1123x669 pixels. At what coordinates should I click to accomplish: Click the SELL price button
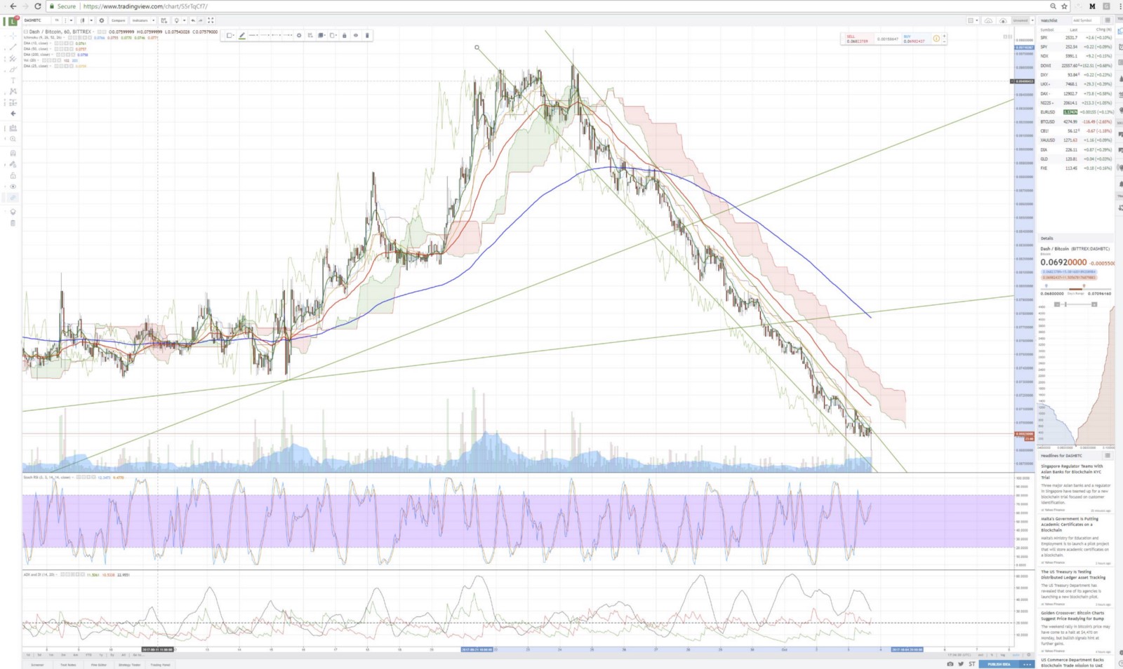tap(859, 39)
